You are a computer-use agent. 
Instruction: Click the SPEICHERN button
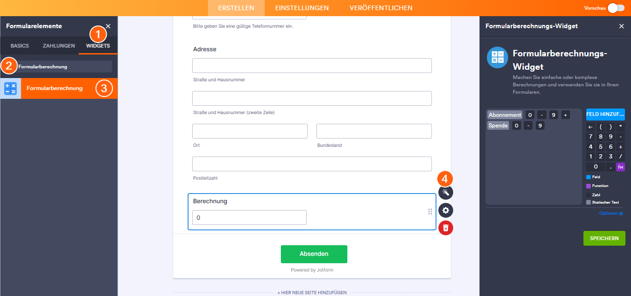click(x=604, y=238)
